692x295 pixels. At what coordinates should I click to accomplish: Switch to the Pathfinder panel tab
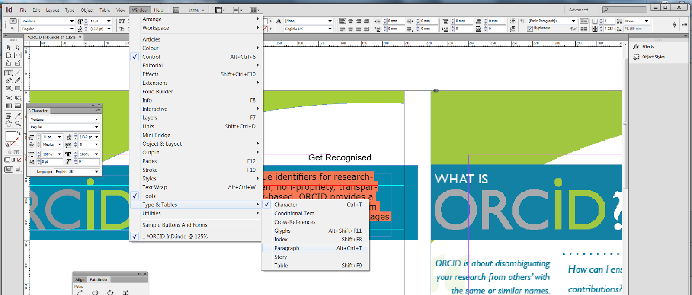pos(99,279)
